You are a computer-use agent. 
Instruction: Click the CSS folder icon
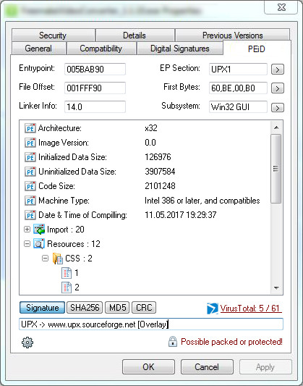click(x=58, y=259)
